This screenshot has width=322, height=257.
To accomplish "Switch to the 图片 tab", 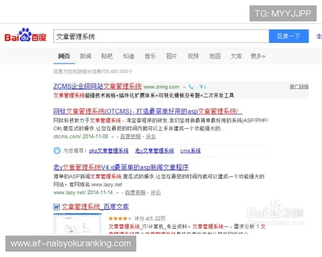I will point(172,56).
